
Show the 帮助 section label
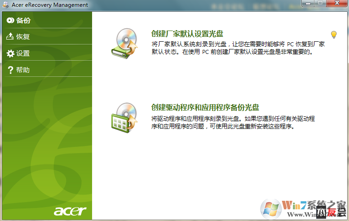coord(23,70)
